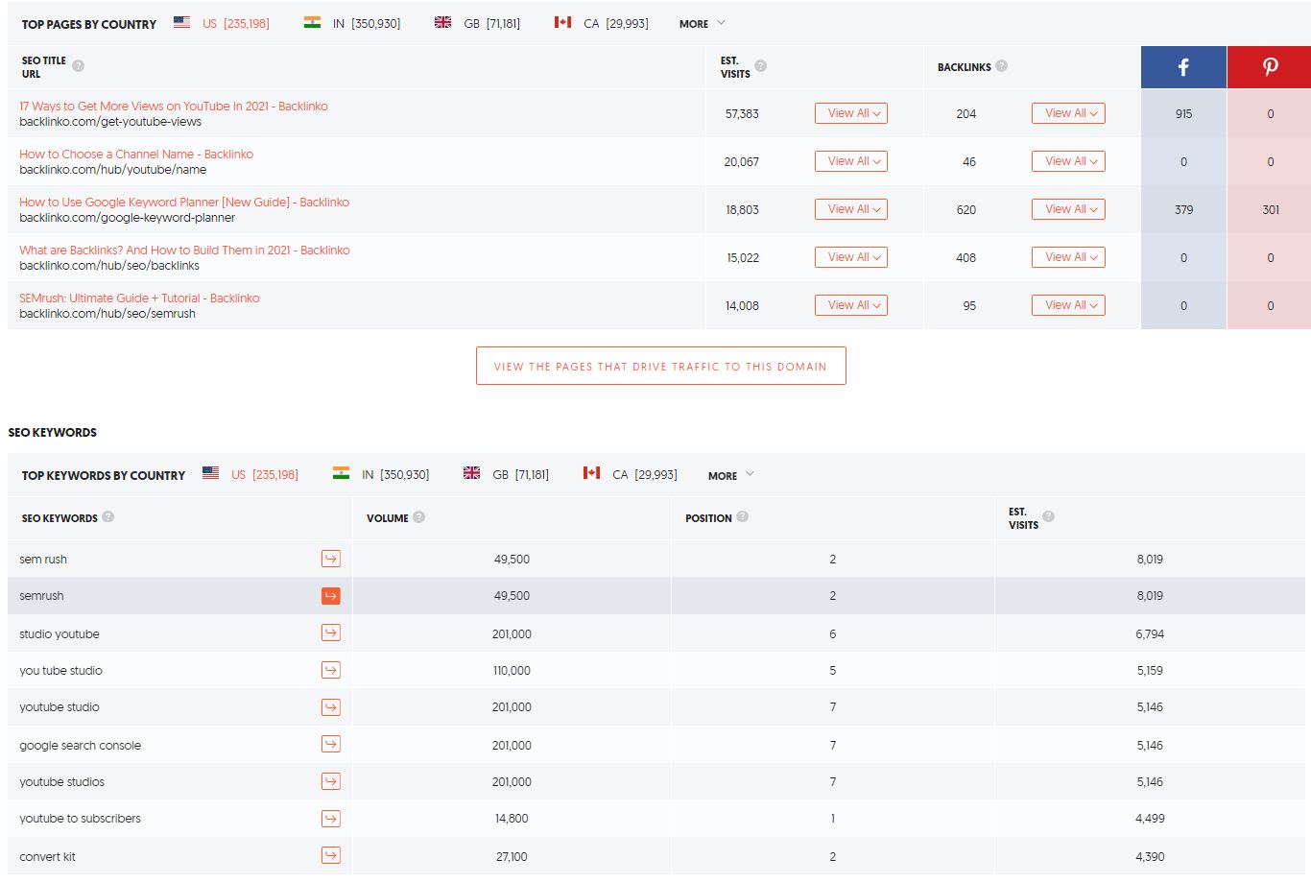Image resolution: width=1311 pixels, height=883 pixels.
Task: Click Canada flag icon in Top Keywords tabs
Action: point(591,473)
